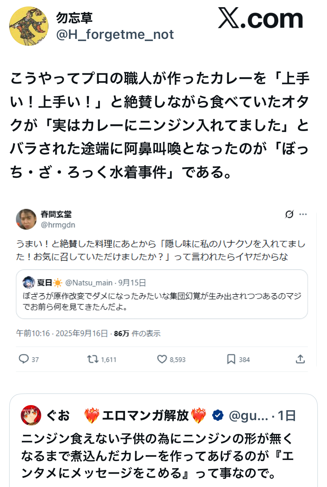The width and height of the screenshot is (327, 487).
Task: Click the ぐお red-haired avatar
Action: 31,415
